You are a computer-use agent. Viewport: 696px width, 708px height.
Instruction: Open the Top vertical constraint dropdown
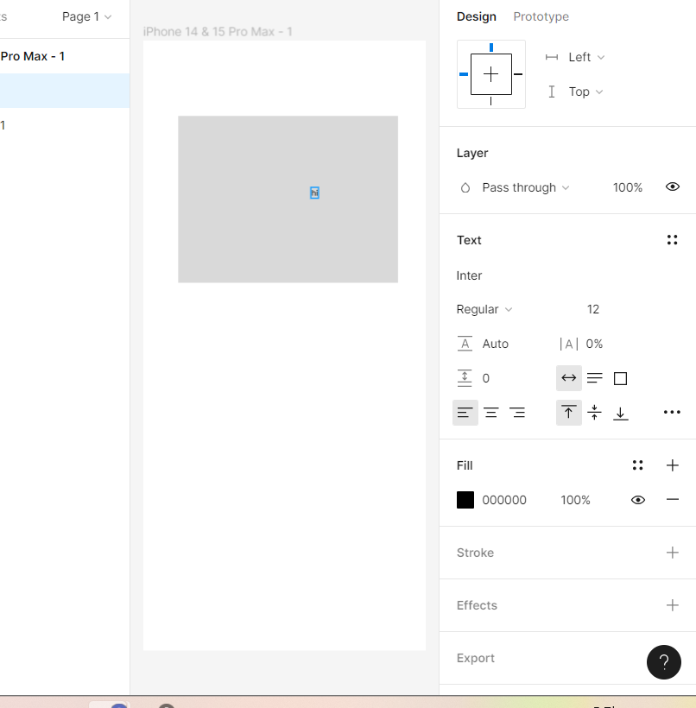(x=585, y=92)
